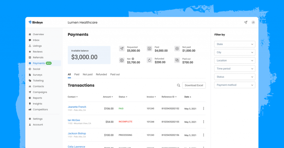Image resolution: width=284 pixels, height=148 pixels.
Task: Expand the Time period filter dropdown
Action: [235, 69]
